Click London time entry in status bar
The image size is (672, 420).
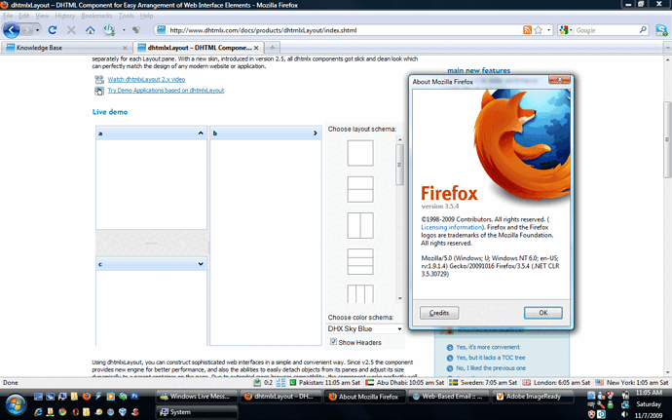click(x=556, y=382)
